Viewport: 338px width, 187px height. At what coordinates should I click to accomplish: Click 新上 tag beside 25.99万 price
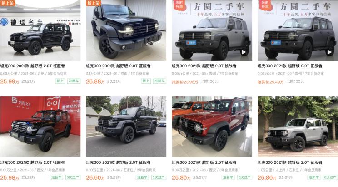[60, 81]
